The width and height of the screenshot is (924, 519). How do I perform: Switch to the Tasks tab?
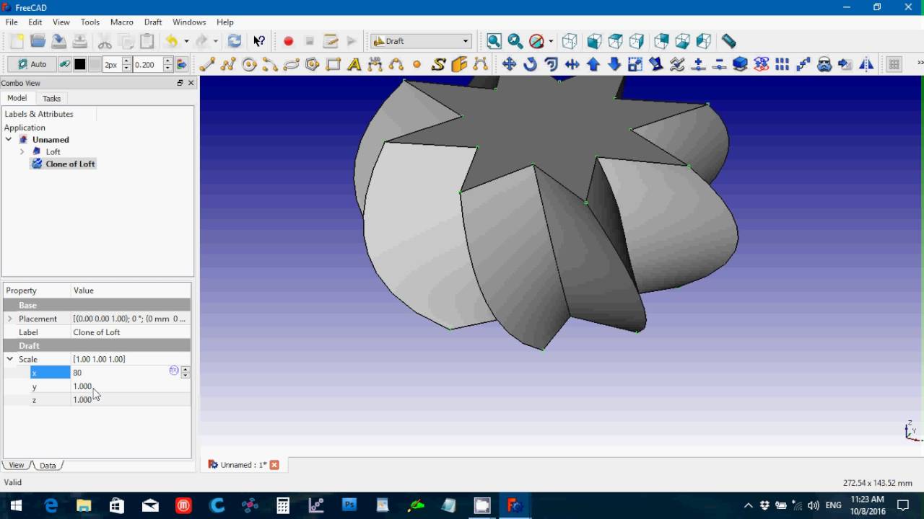(51, 98)
